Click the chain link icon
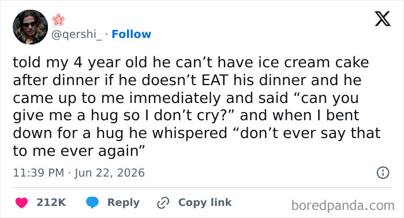 coord(163,203)
